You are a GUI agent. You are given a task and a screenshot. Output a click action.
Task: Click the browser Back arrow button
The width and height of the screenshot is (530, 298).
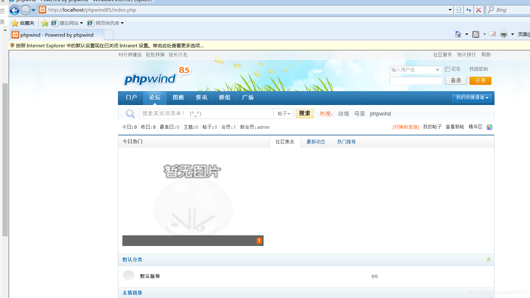coord(14,10)
